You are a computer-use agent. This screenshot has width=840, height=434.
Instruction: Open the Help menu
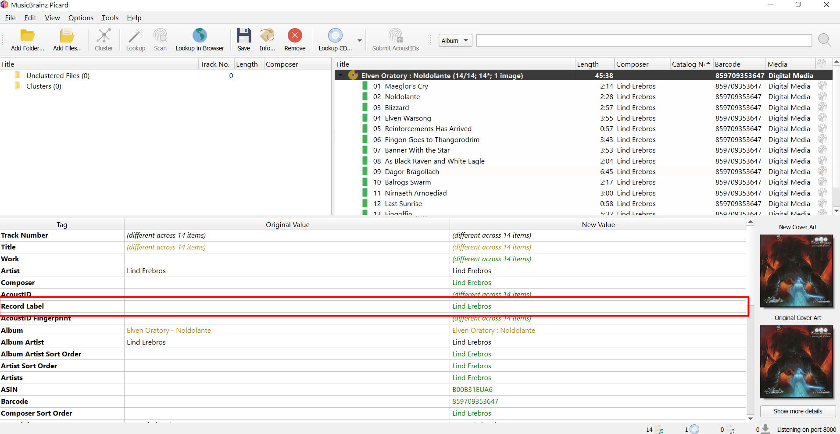[x=134, y=18]
